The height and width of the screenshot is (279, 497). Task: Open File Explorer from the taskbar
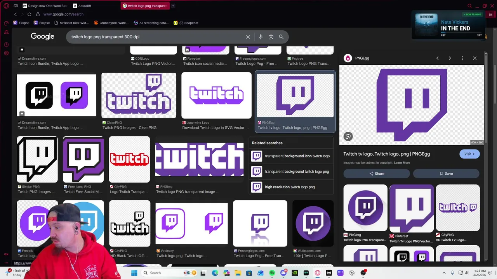click(x=238, y=273)
